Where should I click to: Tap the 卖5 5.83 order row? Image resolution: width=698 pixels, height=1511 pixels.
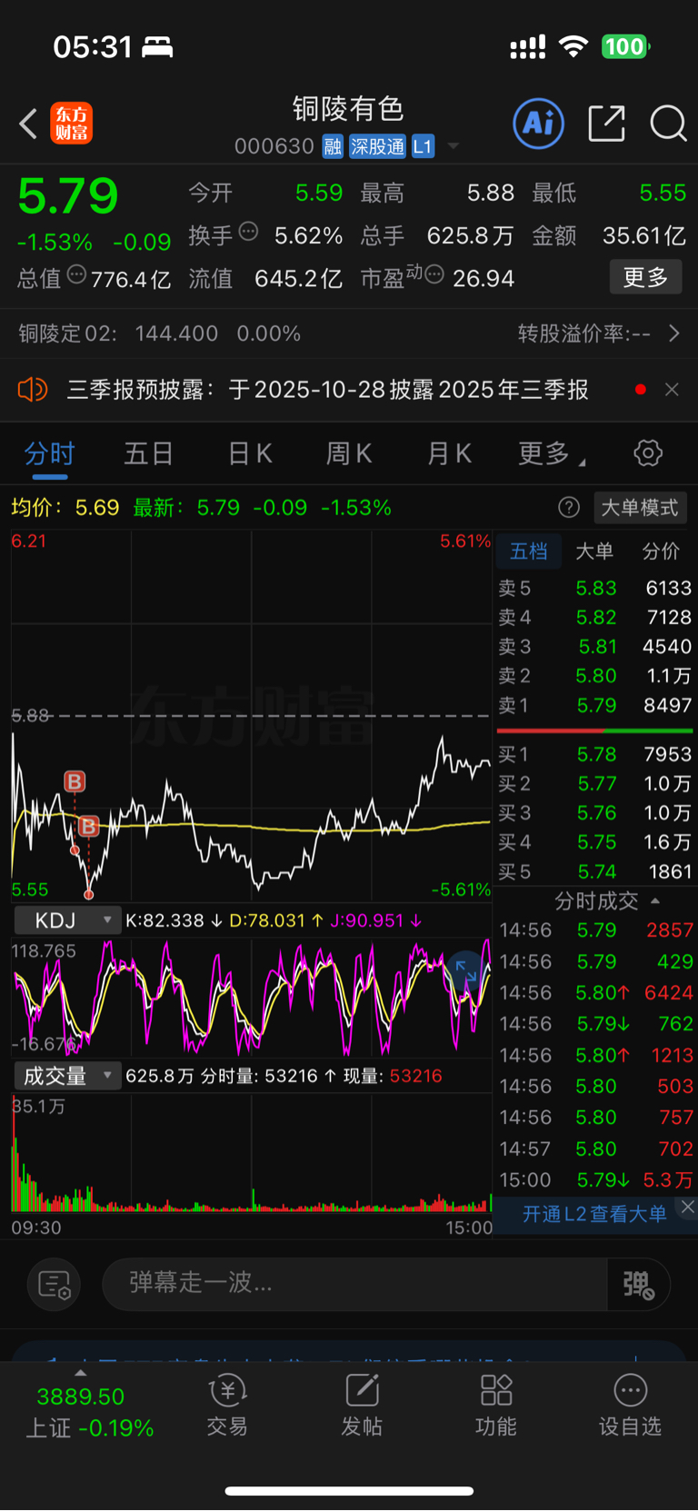coord(594,588)
